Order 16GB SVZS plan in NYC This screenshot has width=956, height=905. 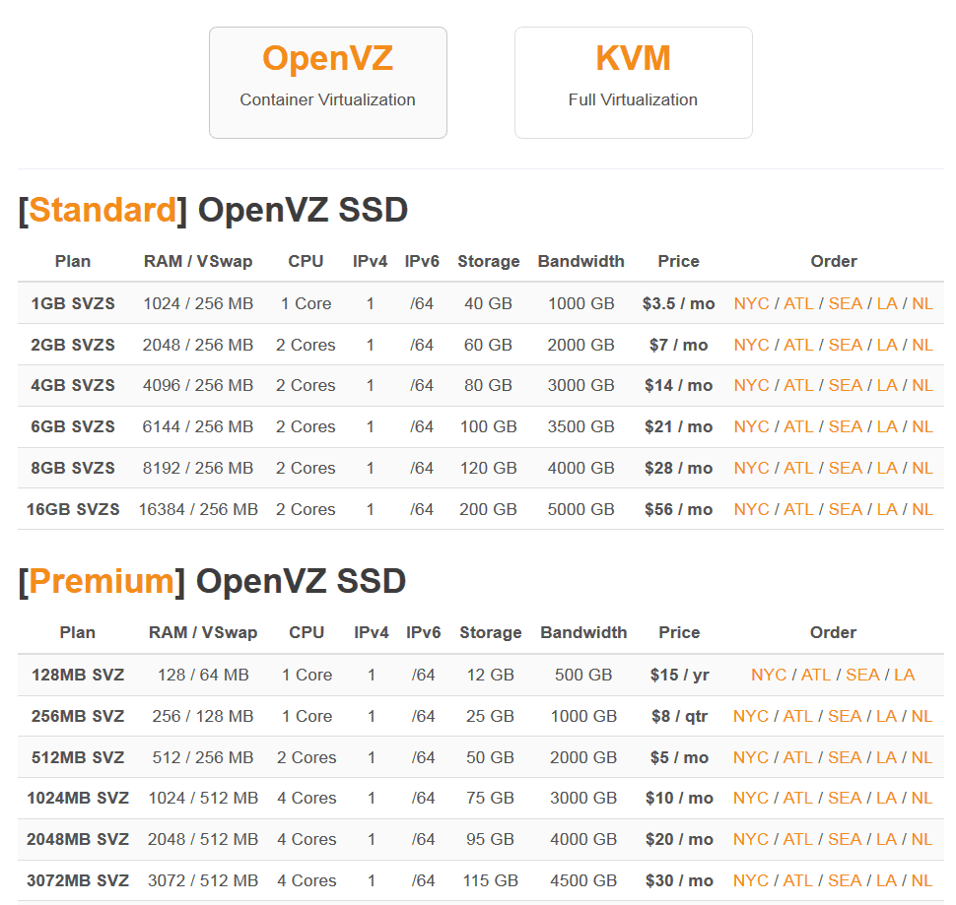[x=751, y=509]
